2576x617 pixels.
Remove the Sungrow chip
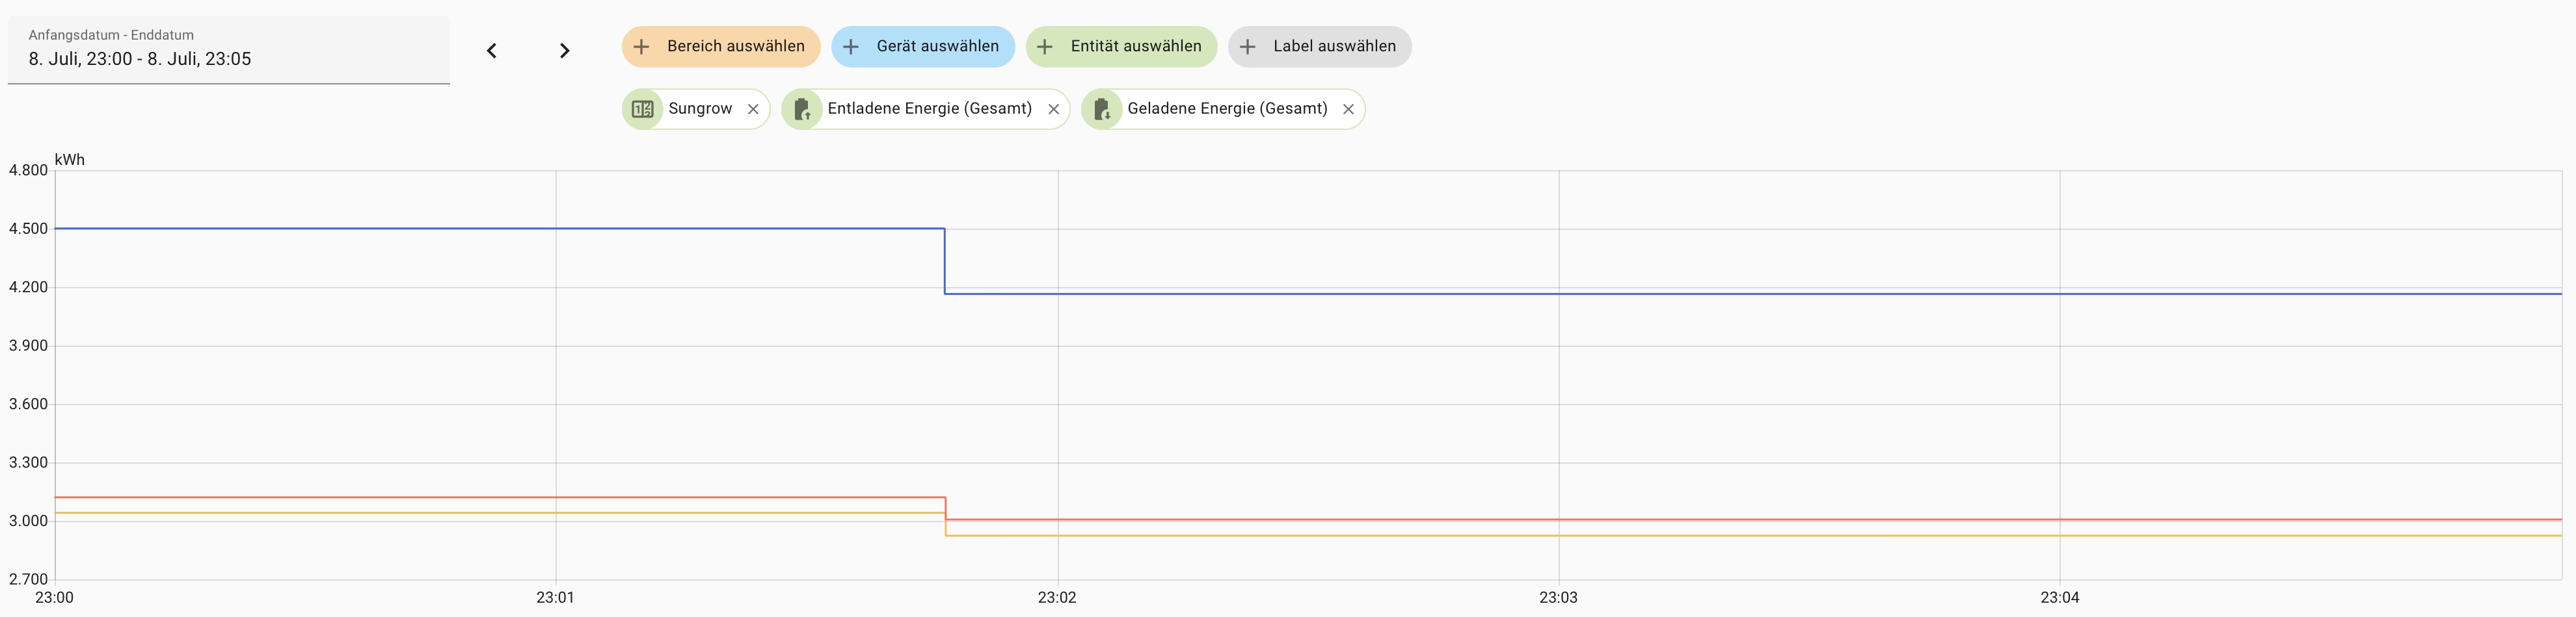coord(753,110)
